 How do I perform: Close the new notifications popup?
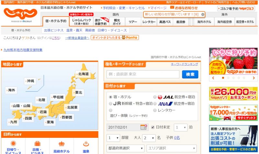pos(203,15)
